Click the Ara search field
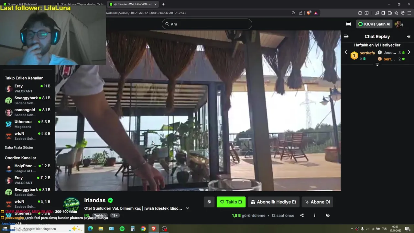Screen dimensions: 414x233 coord(207,24)
